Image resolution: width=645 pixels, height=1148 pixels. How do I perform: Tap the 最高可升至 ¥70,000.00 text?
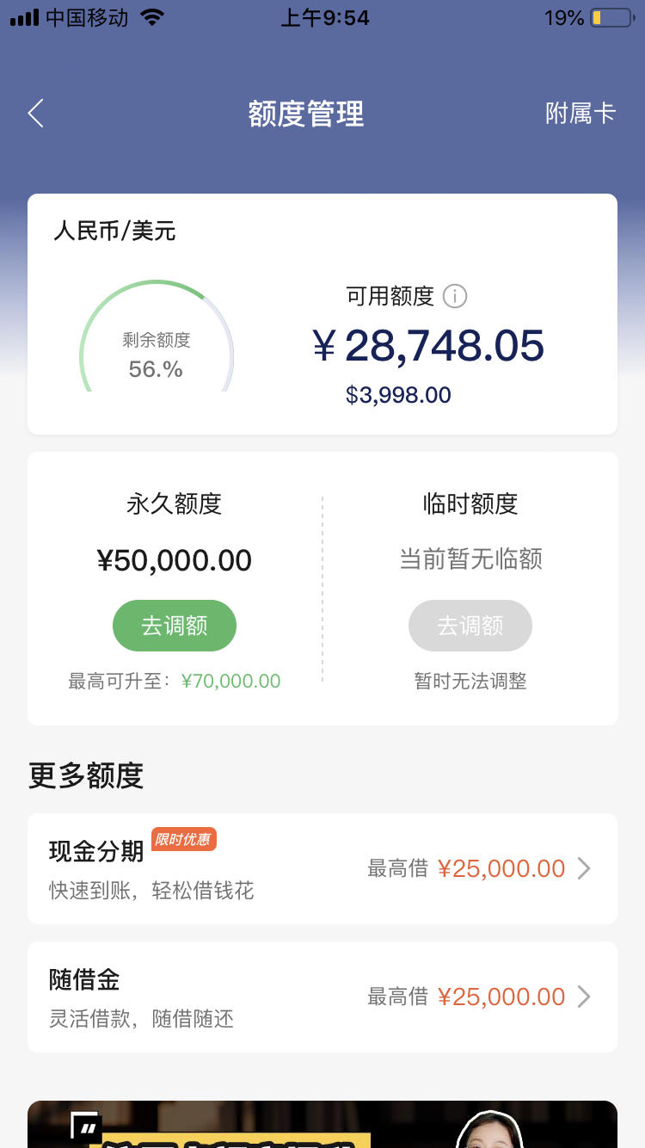pyautogui.click(x=175, y=682)
